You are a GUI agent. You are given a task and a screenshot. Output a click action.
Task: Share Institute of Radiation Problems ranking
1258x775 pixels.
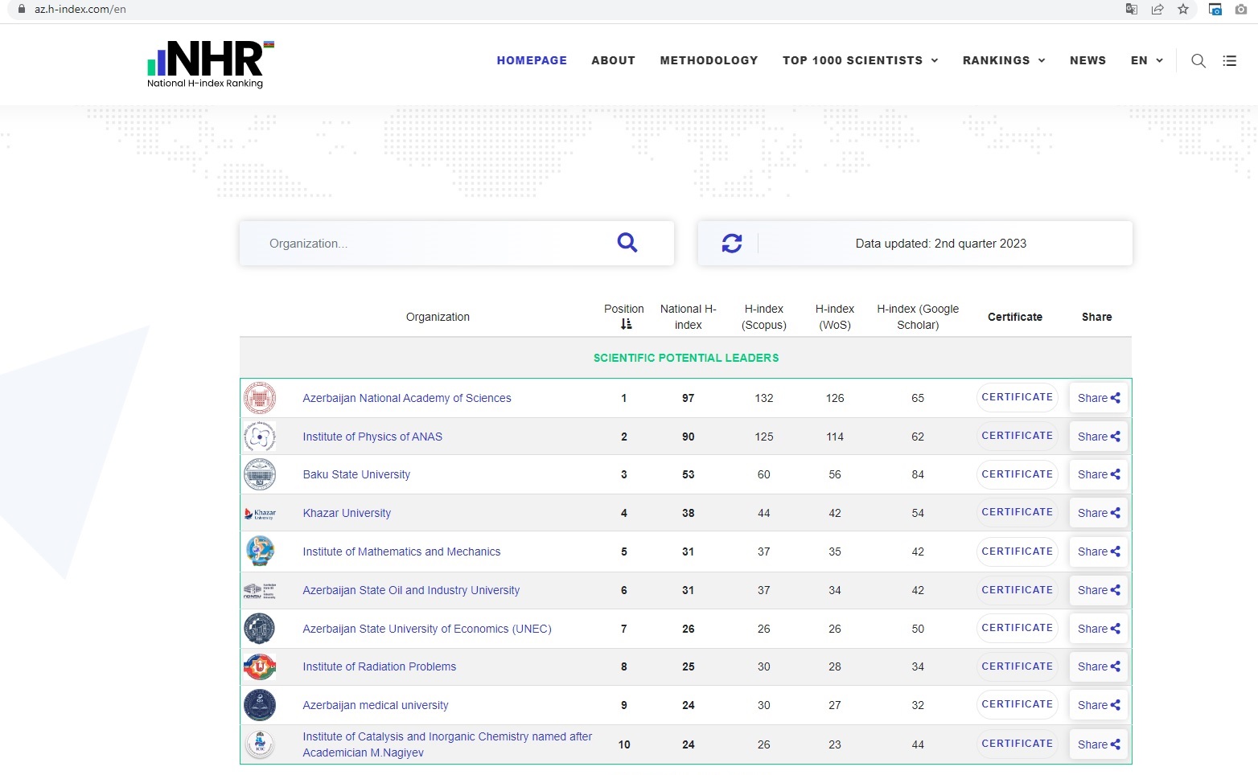(x=1099, y=666)
